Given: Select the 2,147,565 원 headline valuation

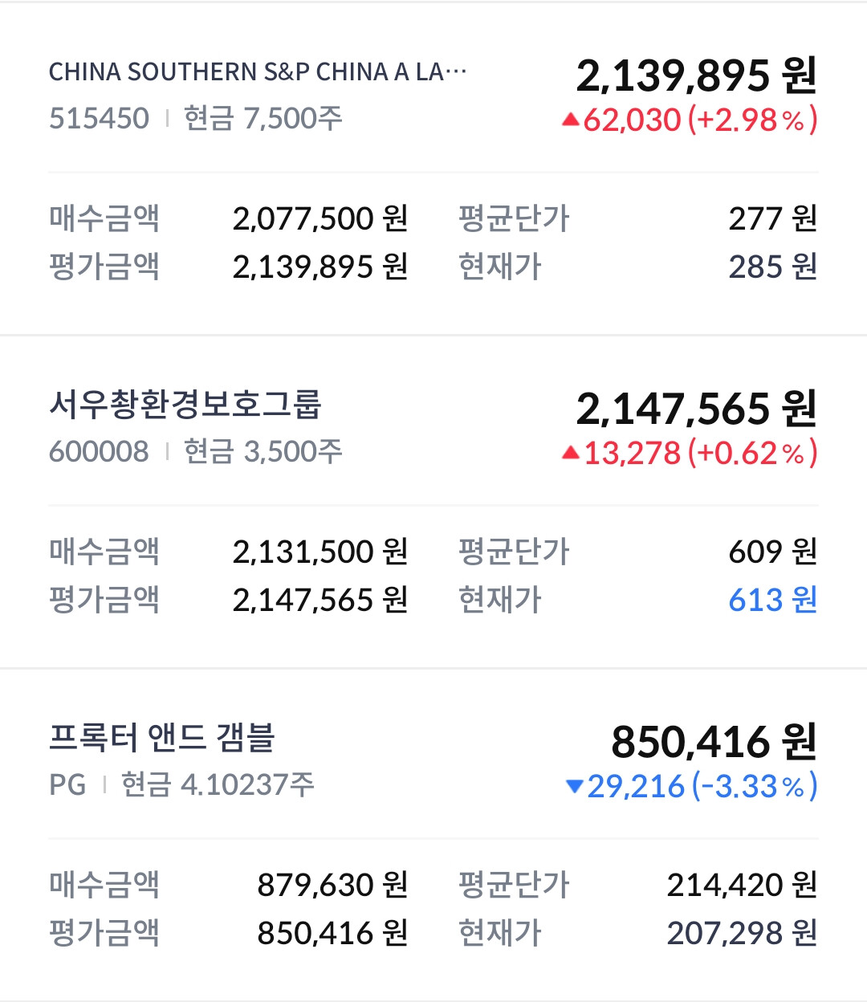Looking at the screenshot, I should coord(696,409).
